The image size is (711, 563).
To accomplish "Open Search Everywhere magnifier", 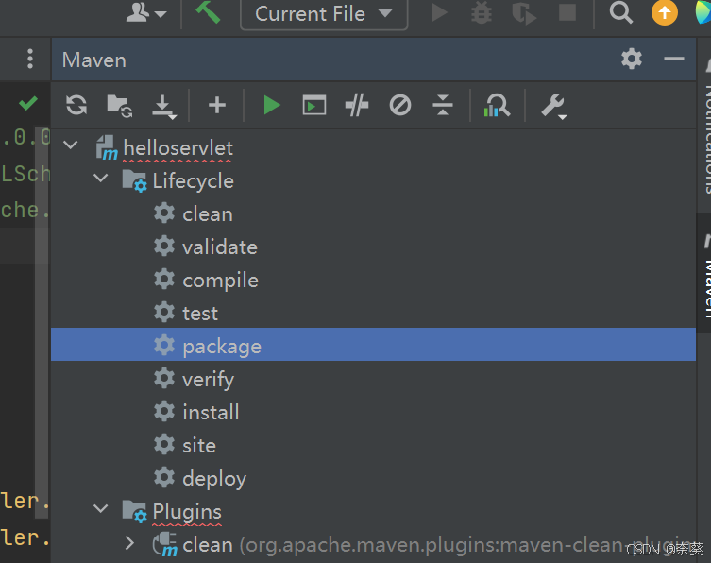I will coord(620,12).
